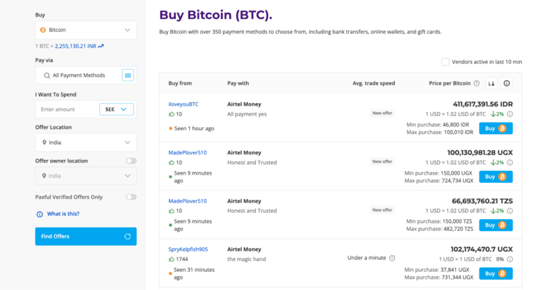Click thumbs-up icon with 1744 feedback
Viewport: 556px width, 290px height.
pos(171,259)
